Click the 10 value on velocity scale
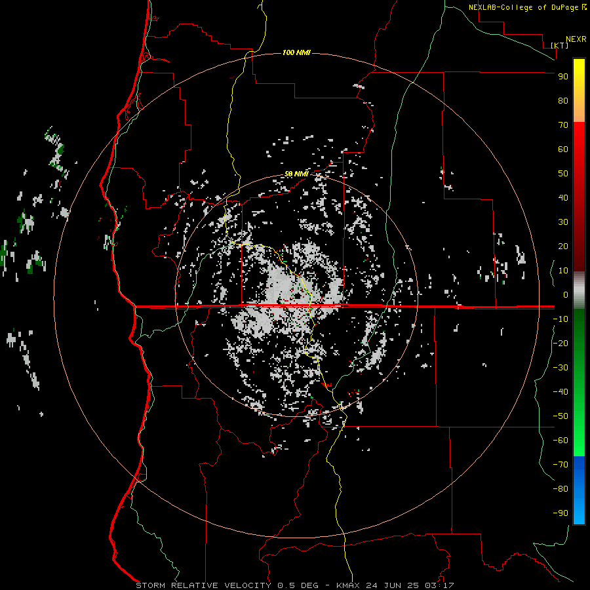Image resolution: width=590 pixels, height=590 pixels. point(563,271)
